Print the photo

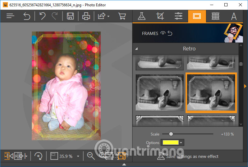86,16
